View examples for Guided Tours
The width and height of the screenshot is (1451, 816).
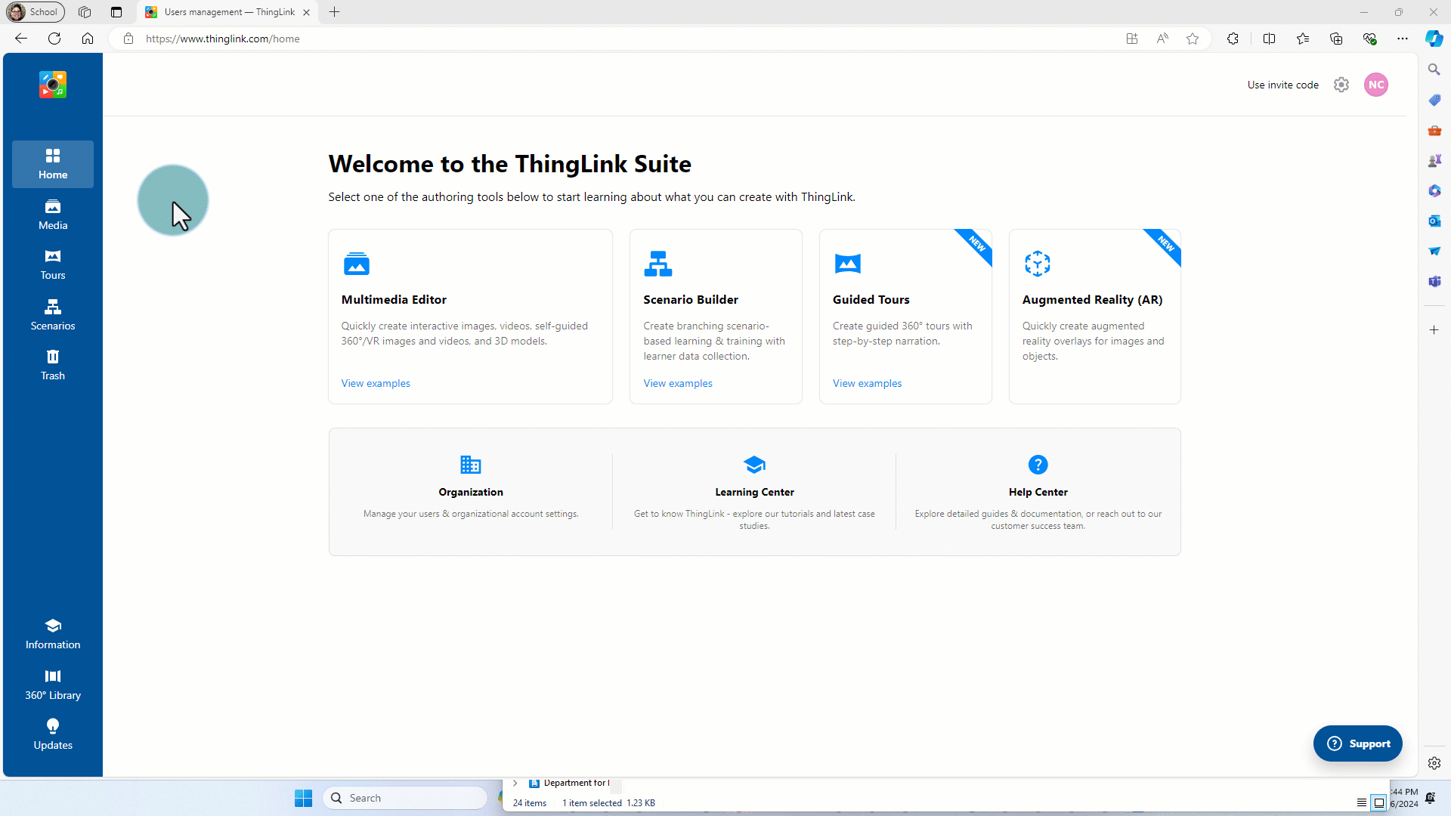tap(867, 383)
